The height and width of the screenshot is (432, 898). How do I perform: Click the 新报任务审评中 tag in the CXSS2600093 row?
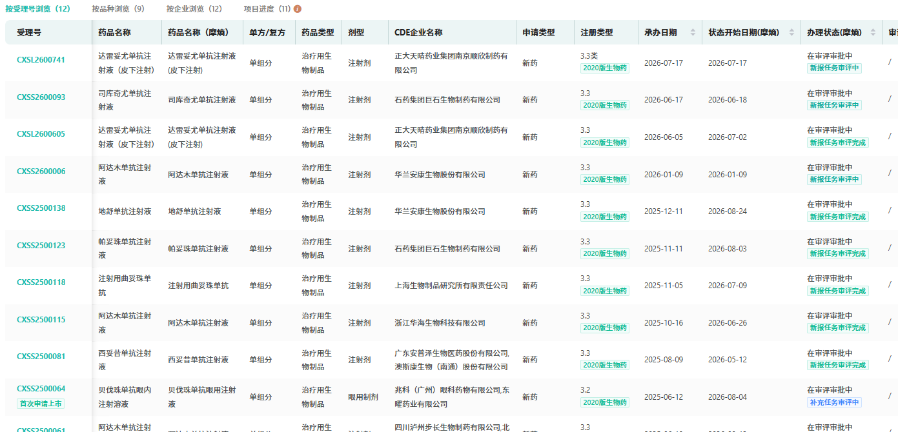point(835,105)
